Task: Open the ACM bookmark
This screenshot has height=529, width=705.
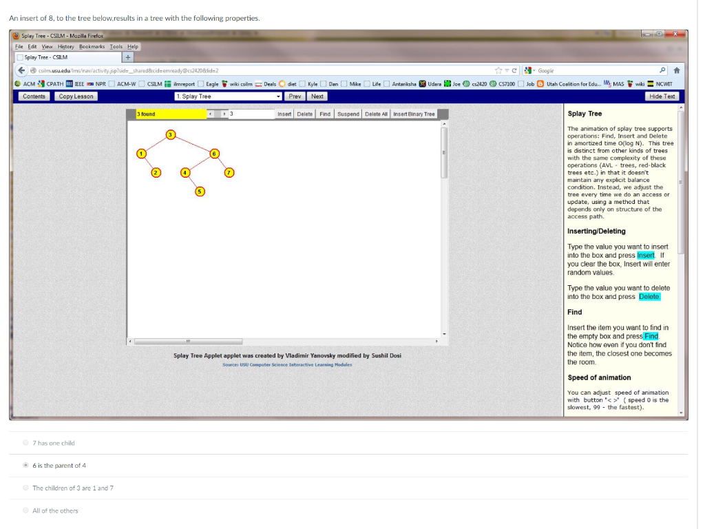Action: 25,83
